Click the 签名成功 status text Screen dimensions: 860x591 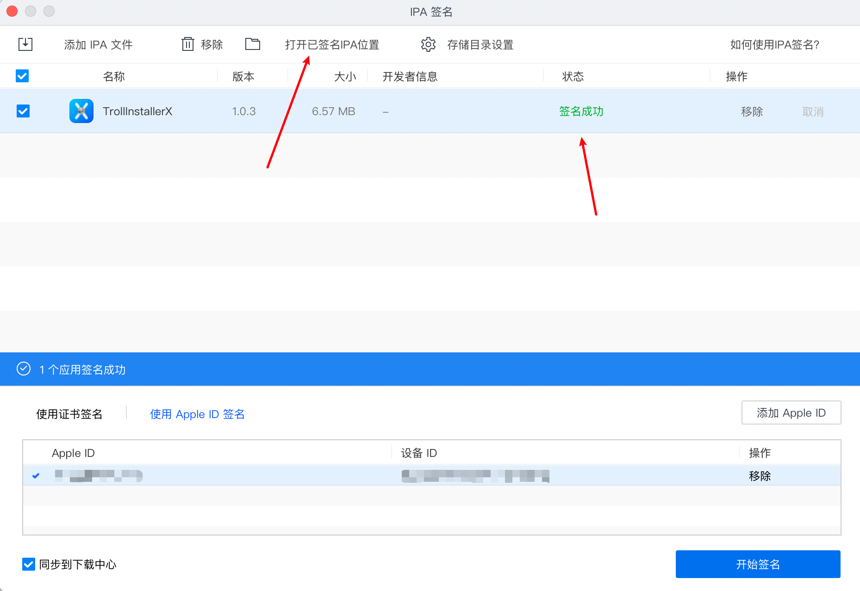click(581, 111)
